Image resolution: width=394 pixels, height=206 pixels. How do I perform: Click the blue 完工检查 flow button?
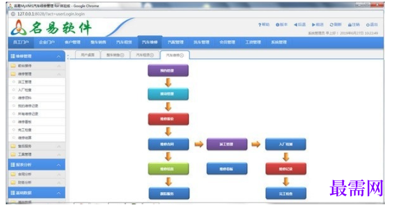point(286,193)
